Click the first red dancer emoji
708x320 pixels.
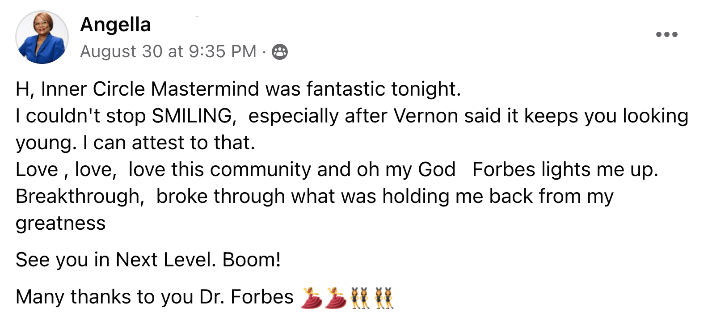click(x=312, y=298)
